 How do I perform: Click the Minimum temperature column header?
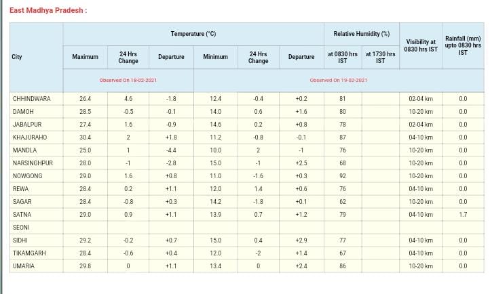(x=215, y=57)
